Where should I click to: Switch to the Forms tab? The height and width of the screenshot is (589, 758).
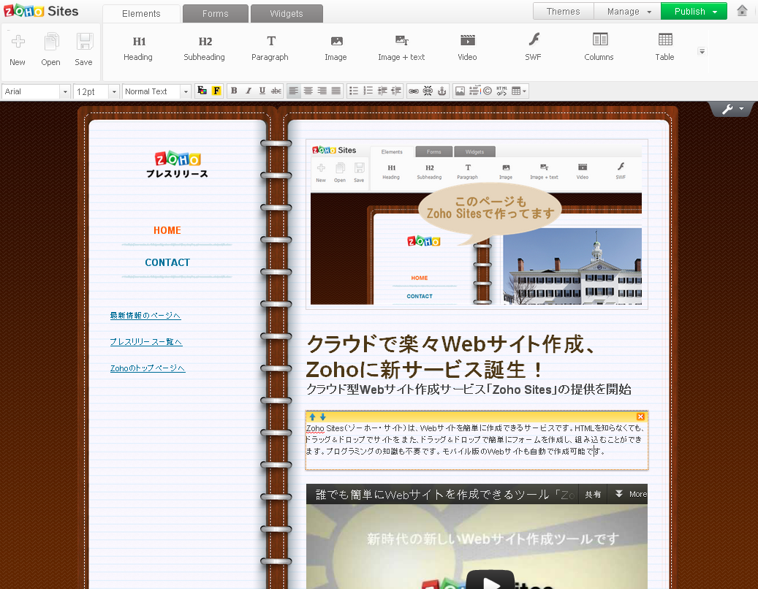215,14
